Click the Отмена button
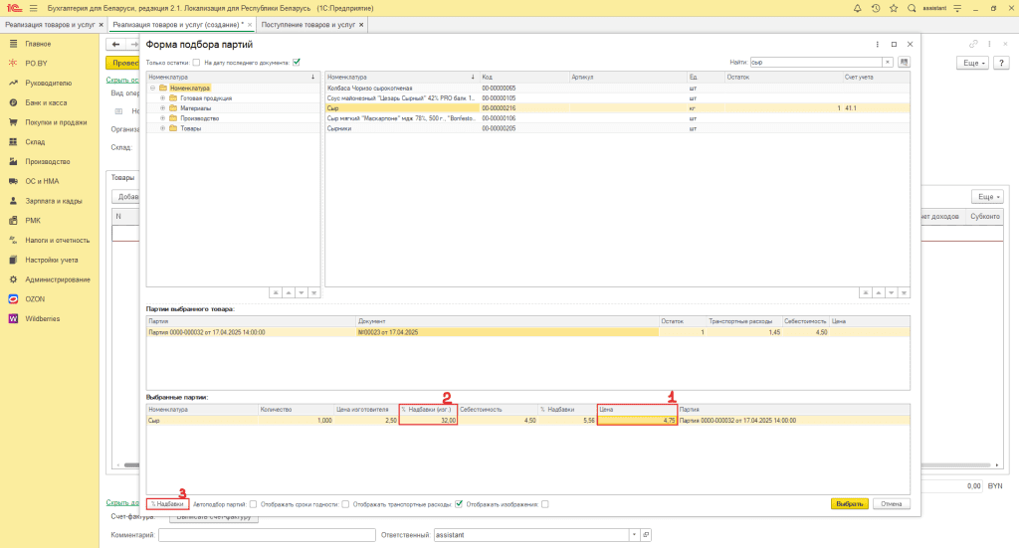 (891, 504)
